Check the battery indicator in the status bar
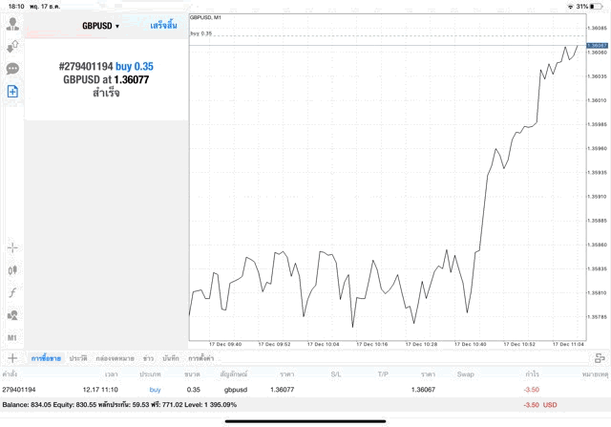611x427 pixels. click(x=597, y=7)
